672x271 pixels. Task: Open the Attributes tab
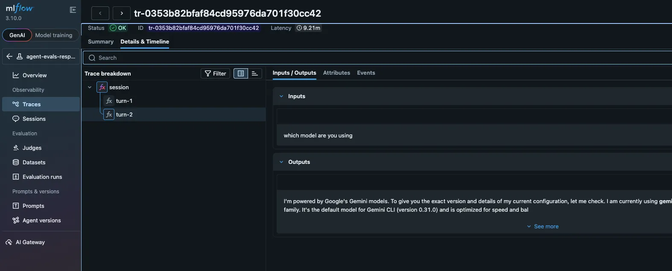coord(336,73)
